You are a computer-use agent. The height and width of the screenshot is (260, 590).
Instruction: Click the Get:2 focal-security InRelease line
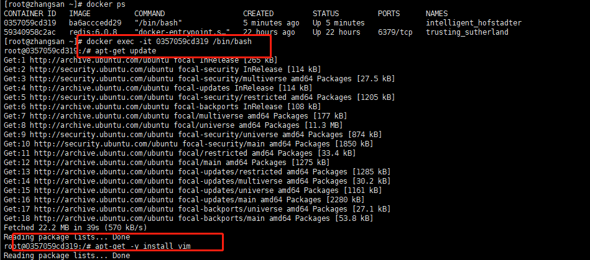coord(162,69)
